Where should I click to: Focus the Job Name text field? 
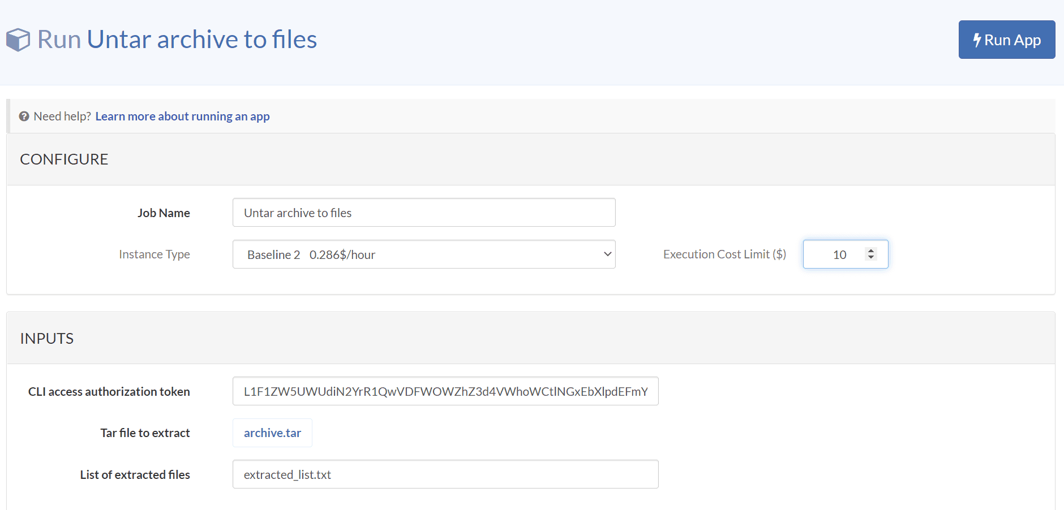[423, 213]
